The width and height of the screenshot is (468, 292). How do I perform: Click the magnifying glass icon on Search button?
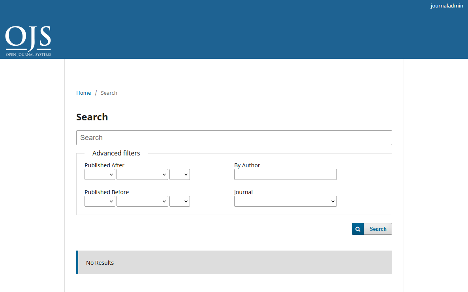[358, 229]
